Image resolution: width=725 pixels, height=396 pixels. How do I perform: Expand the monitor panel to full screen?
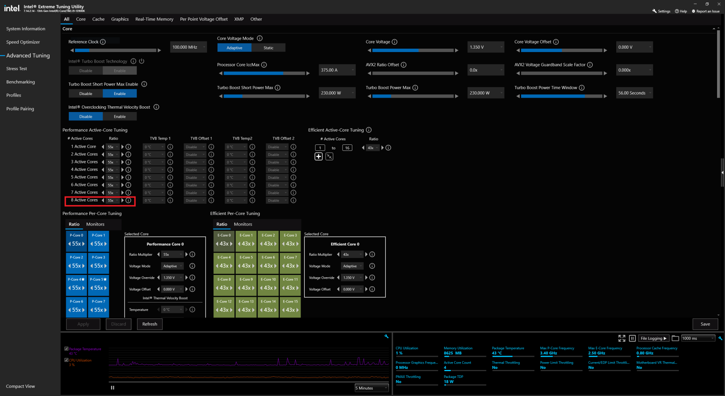(622, 338)
